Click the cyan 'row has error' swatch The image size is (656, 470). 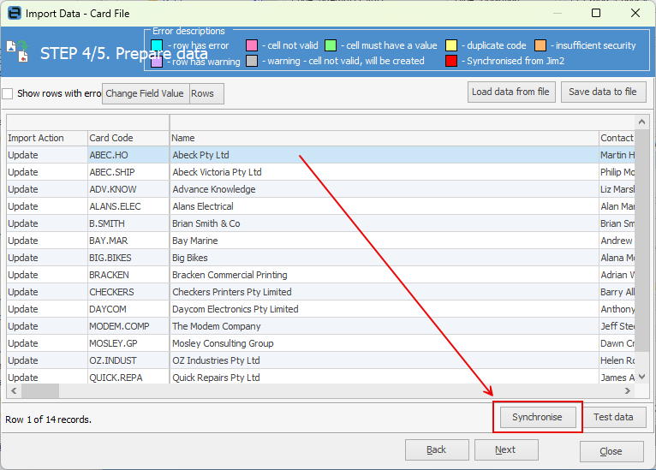point(157,45)
